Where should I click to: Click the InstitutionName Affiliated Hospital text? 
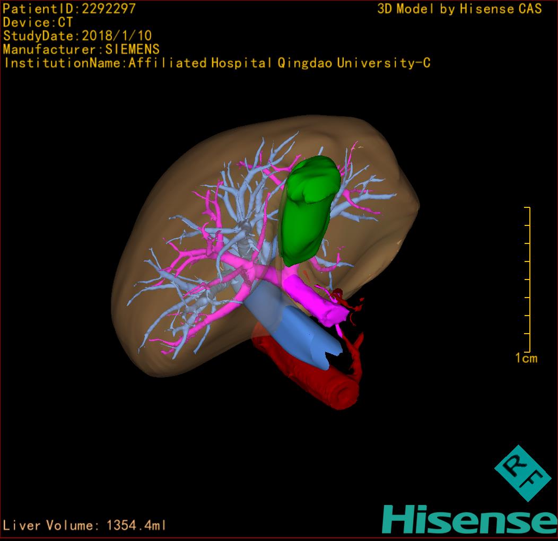point(217,63)
